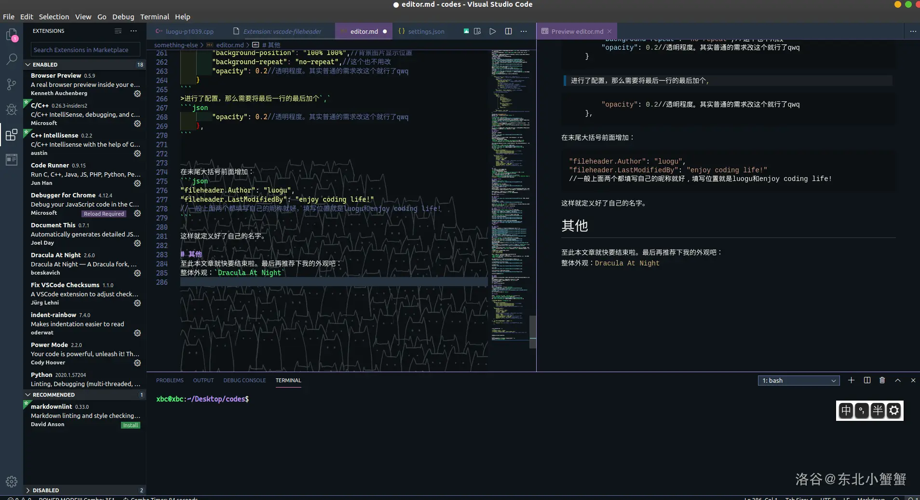Open the 1: bash terminal selector dropdown
The height and width of the screenshot is (500, 920).
point(798,380)
